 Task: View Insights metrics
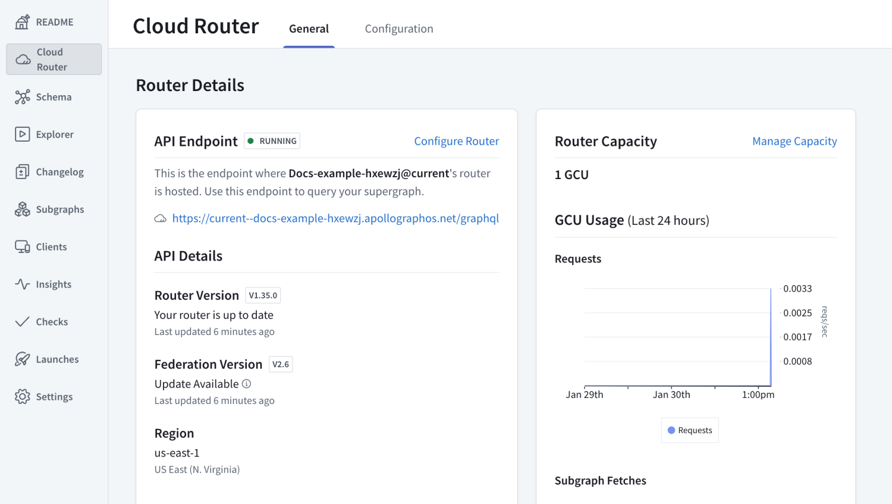point(52,284)
